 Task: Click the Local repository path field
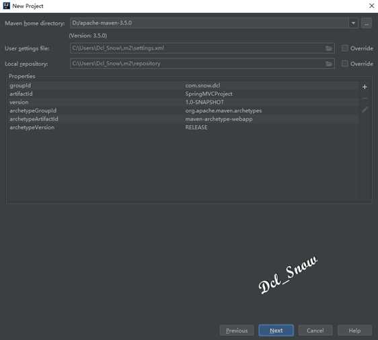click(202, 64)
